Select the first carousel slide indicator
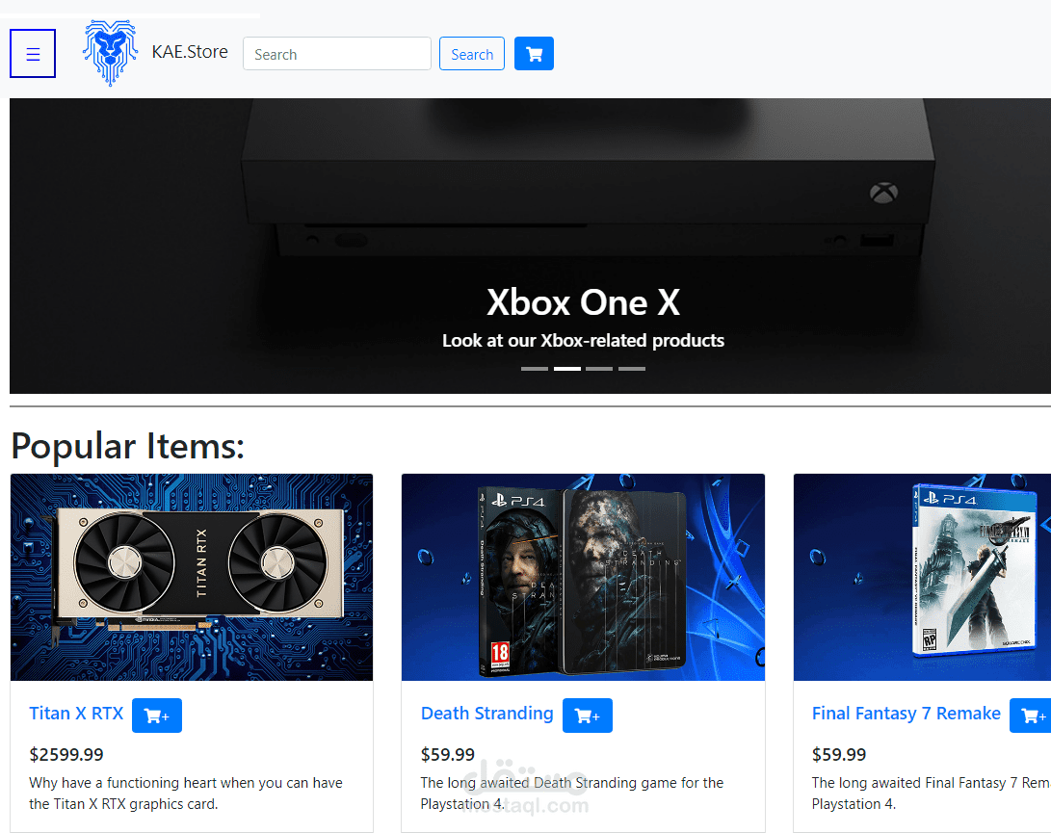This screenshot has height=833, width=1051. click(x=535, y=369)
